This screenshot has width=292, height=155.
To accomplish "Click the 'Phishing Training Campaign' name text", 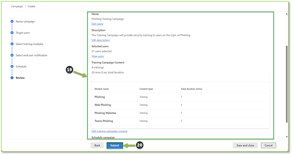I will (x=108, y=19).
